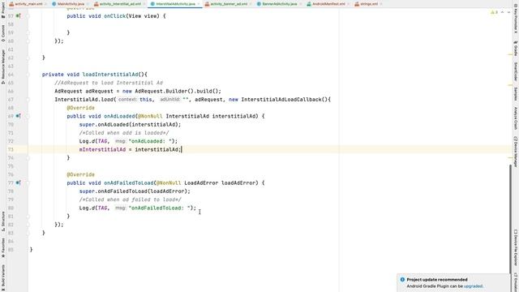The height and width of the screenshot is (292, 519).
Task: Click override gutter icon on line 77
Action: [19, 182]
